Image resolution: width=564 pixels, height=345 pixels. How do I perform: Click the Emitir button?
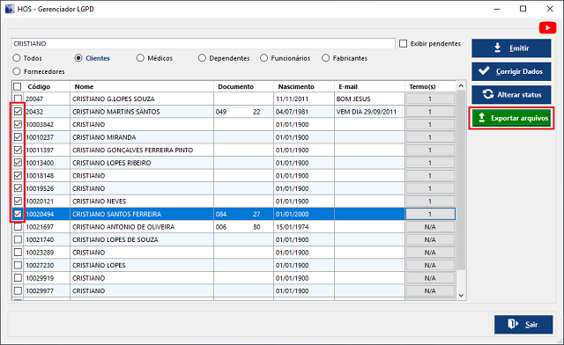point(511,48)
